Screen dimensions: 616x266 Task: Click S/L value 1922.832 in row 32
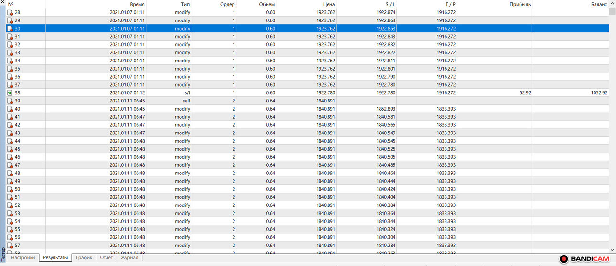386,44
